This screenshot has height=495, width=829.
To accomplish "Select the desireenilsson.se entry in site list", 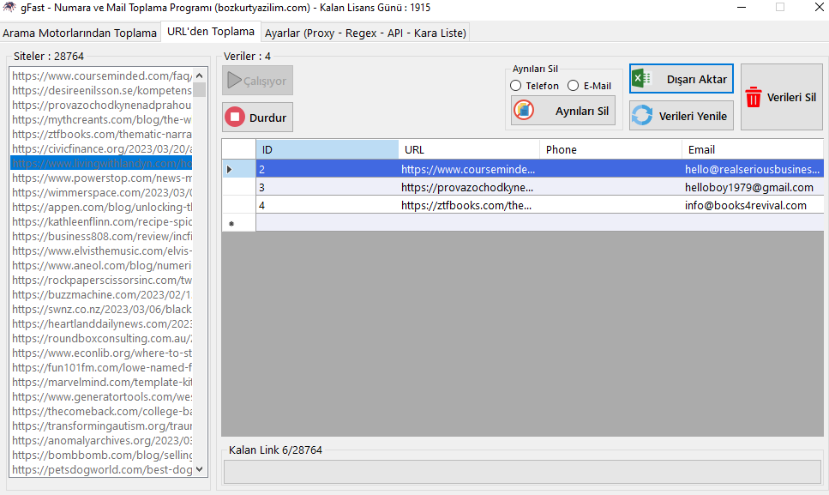I will 101,90.
